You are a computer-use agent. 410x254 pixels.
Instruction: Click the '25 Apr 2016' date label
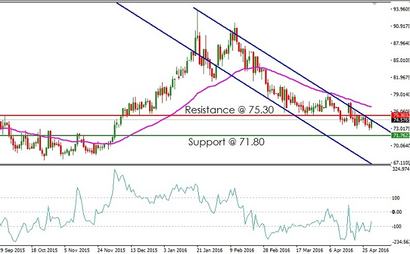pos(375,250)
